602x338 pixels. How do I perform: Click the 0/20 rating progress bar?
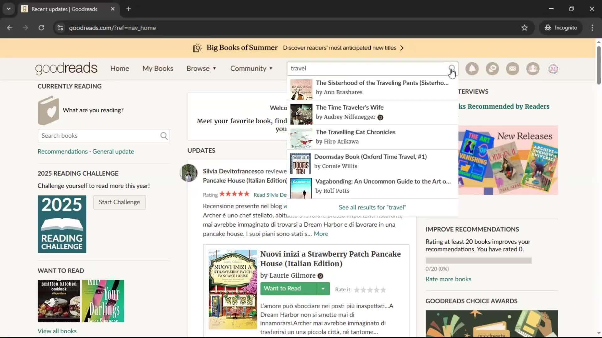478,261
